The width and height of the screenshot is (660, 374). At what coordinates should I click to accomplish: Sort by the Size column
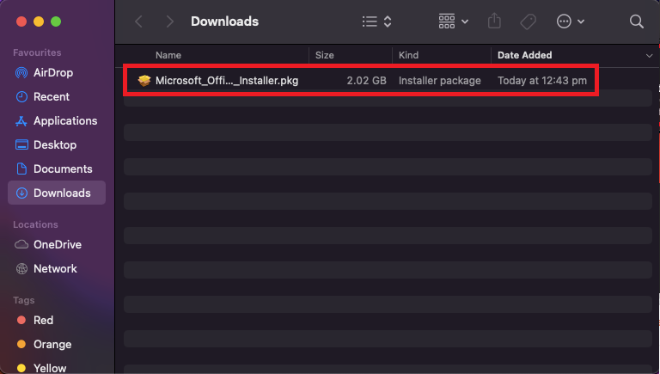pyautogui.click(x=325, y=55)
